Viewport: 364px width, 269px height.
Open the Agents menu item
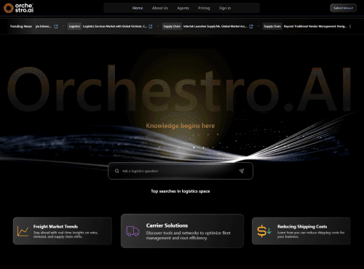click(x=183, y=8)
